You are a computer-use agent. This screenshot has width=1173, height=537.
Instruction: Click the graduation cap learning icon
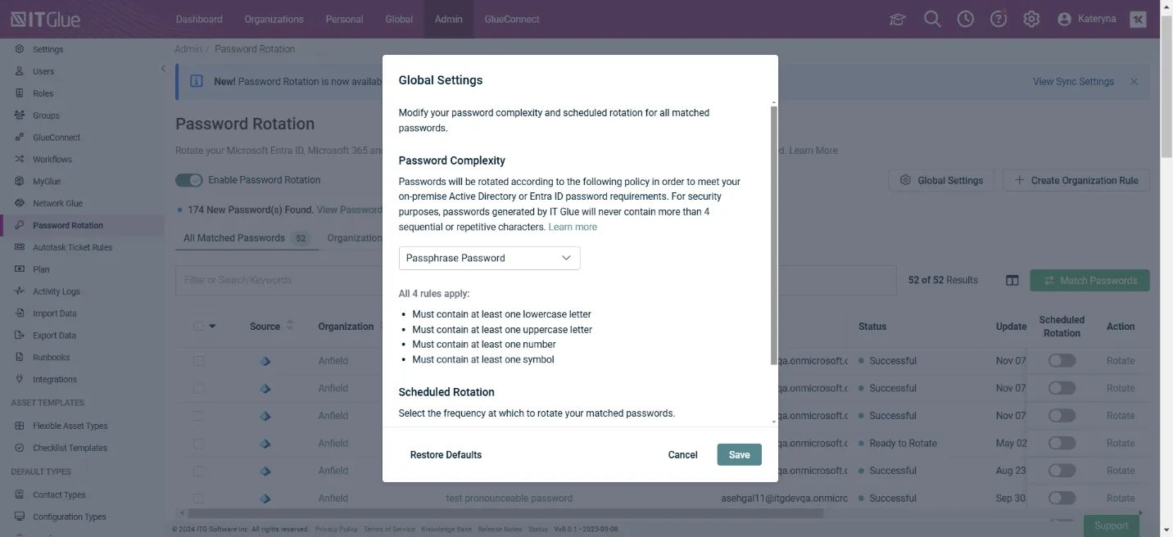click(898, 19)
